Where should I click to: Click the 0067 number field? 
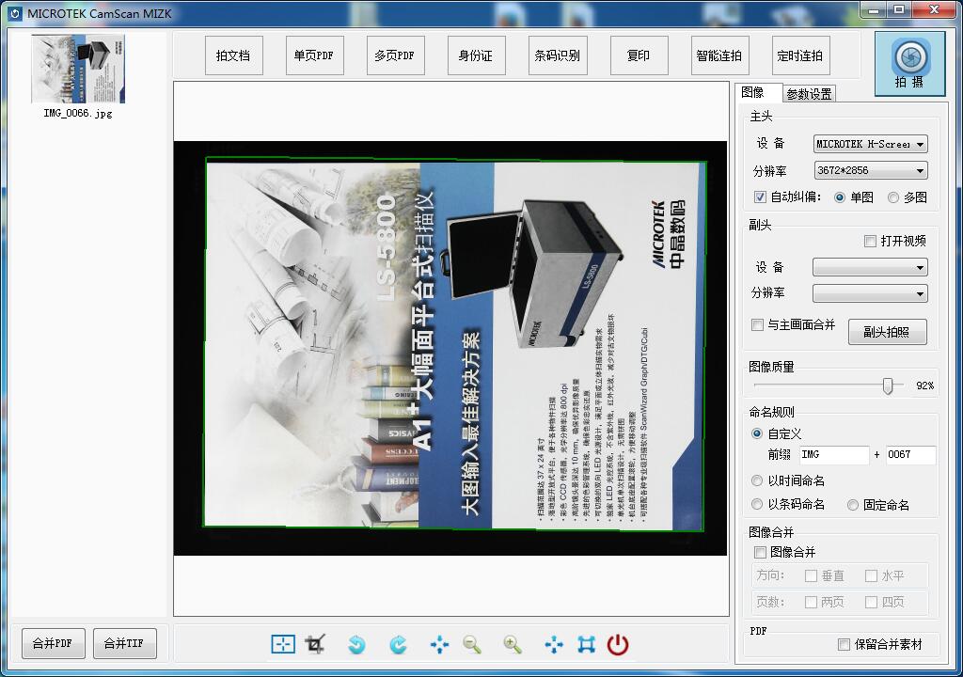point(910,454)
